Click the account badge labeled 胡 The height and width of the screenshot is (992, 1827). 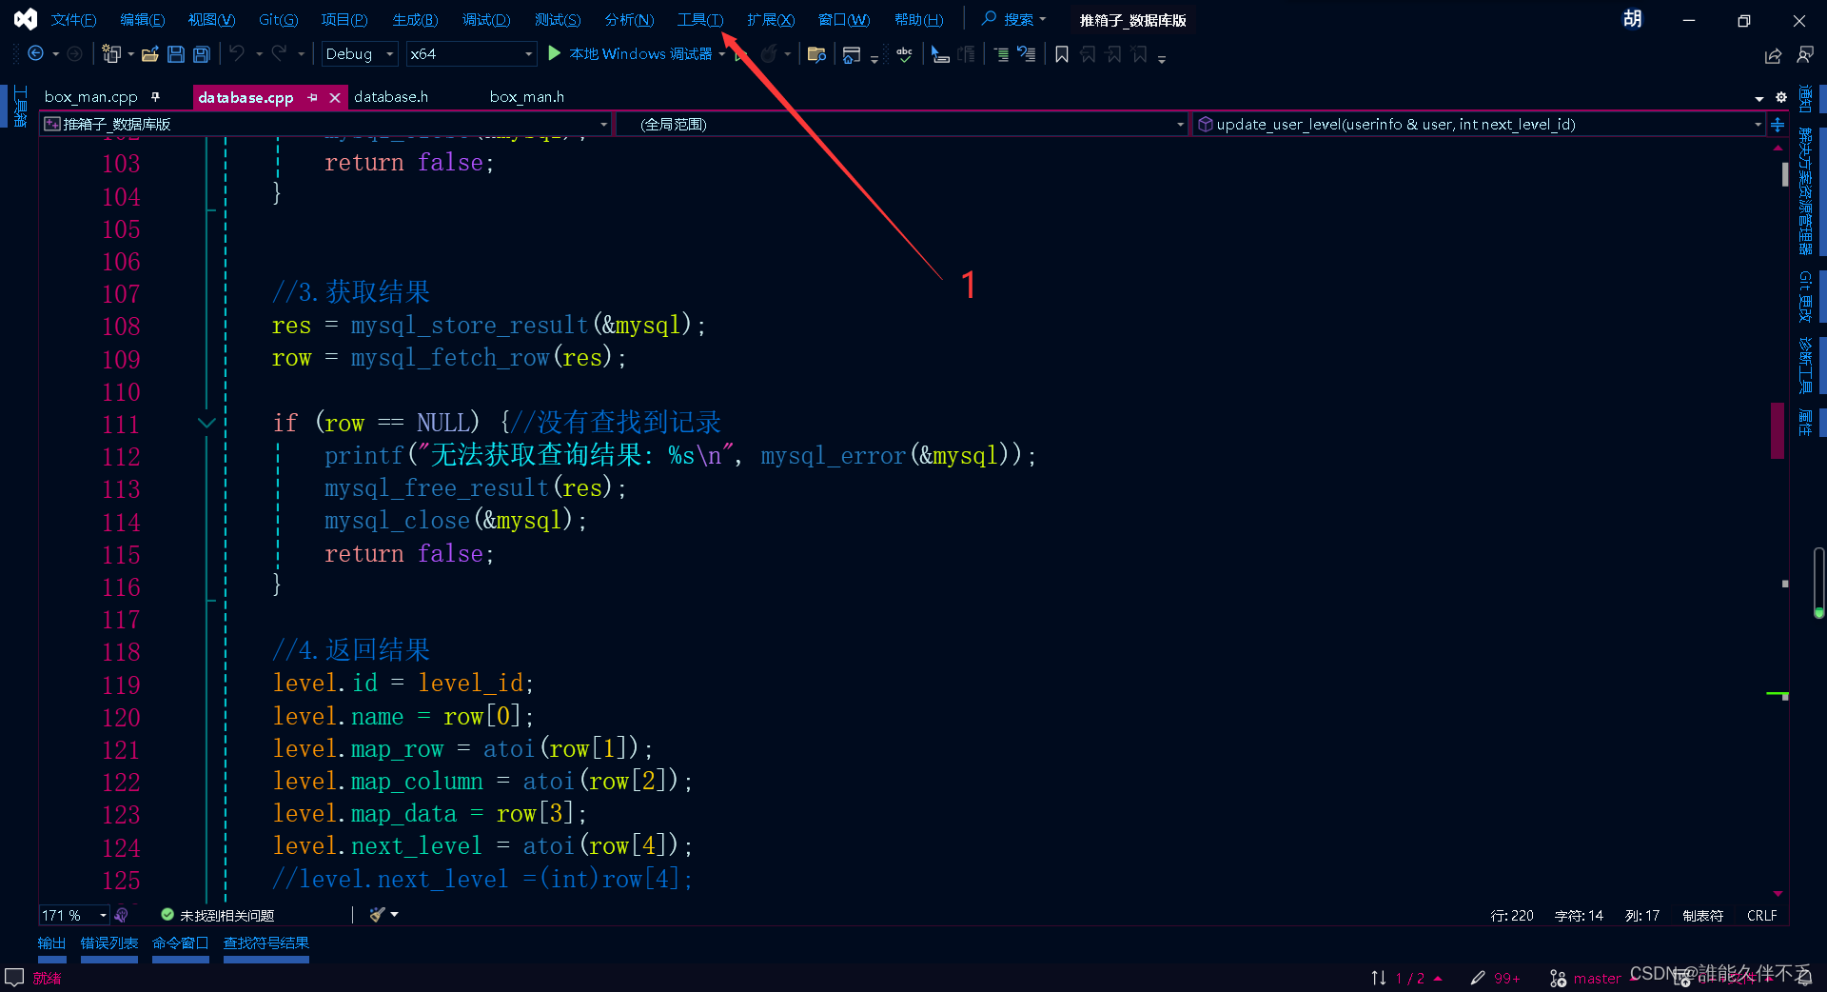point(1632,19)
